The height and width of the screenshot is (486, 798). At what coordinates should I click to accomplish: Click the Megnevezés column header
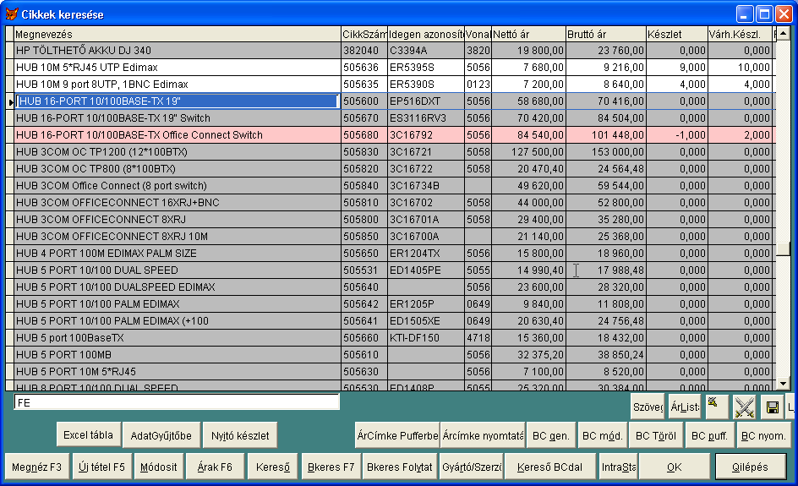(x=178, y=34)
